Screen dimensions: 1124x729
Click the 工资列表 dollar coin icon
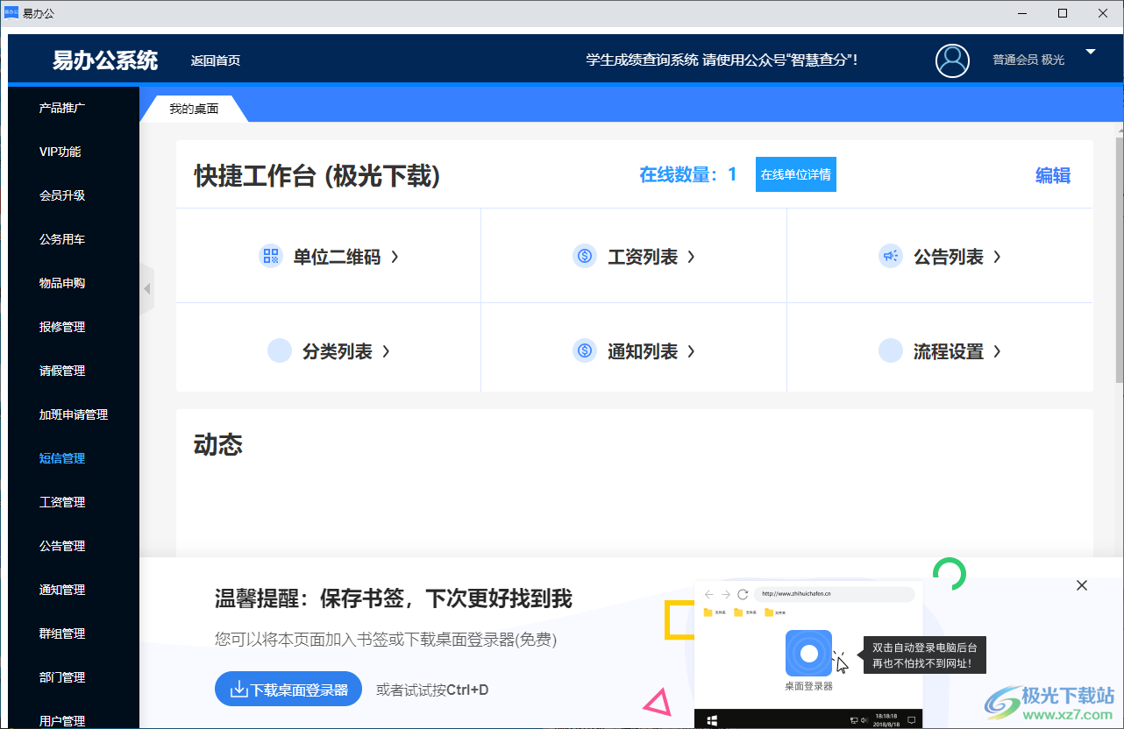coord(585,256)
